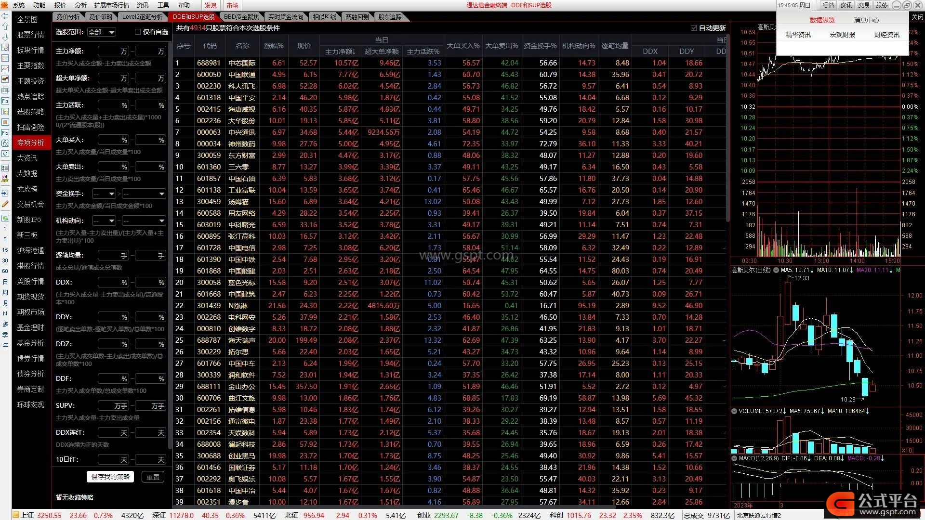Open the second 资金换手 value dropdown
This screenshot has height=520, width=925.
[x=144, y=194]
